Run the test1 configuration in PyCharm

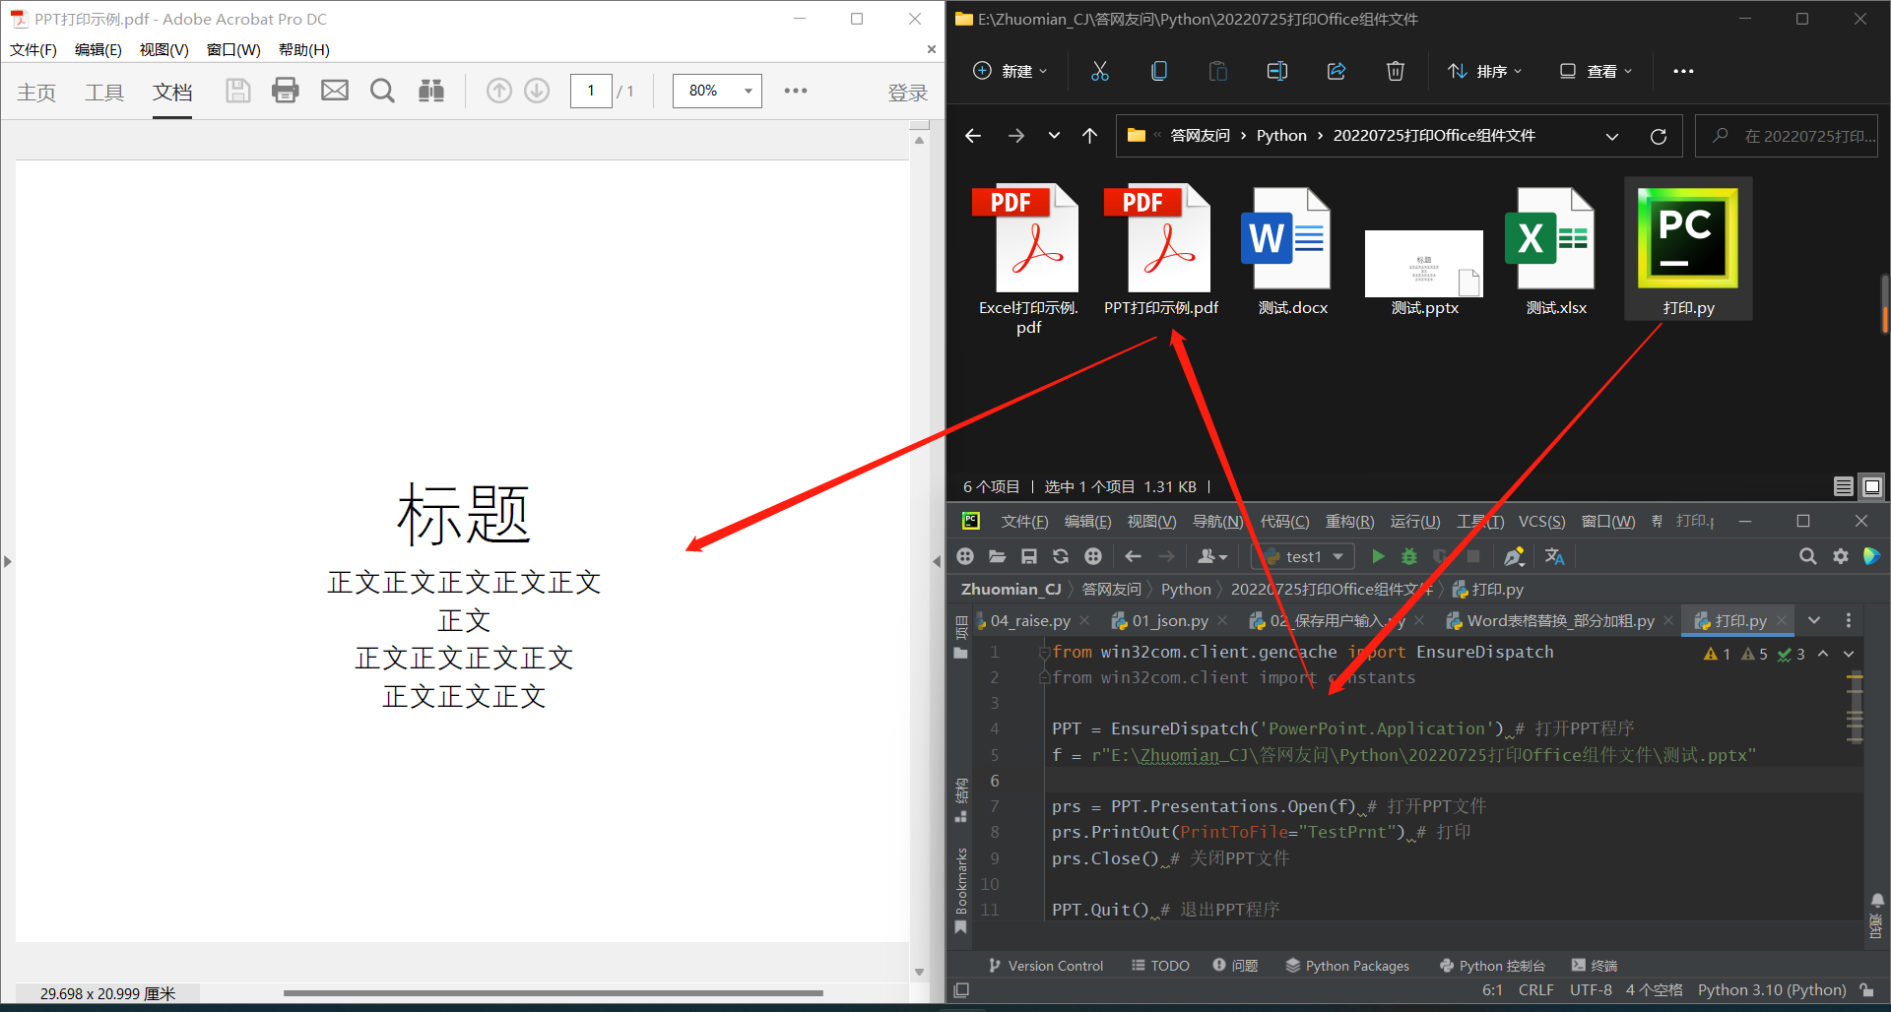pyautogui.click(x=1378, y=556)
